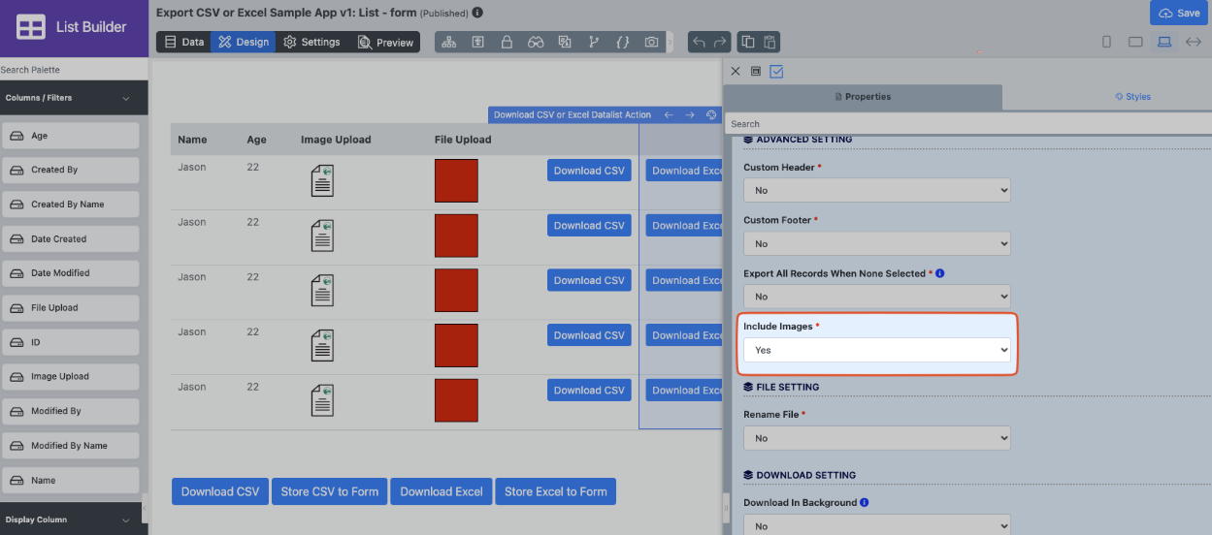Click the Image Upload table column header

[336, 140]
